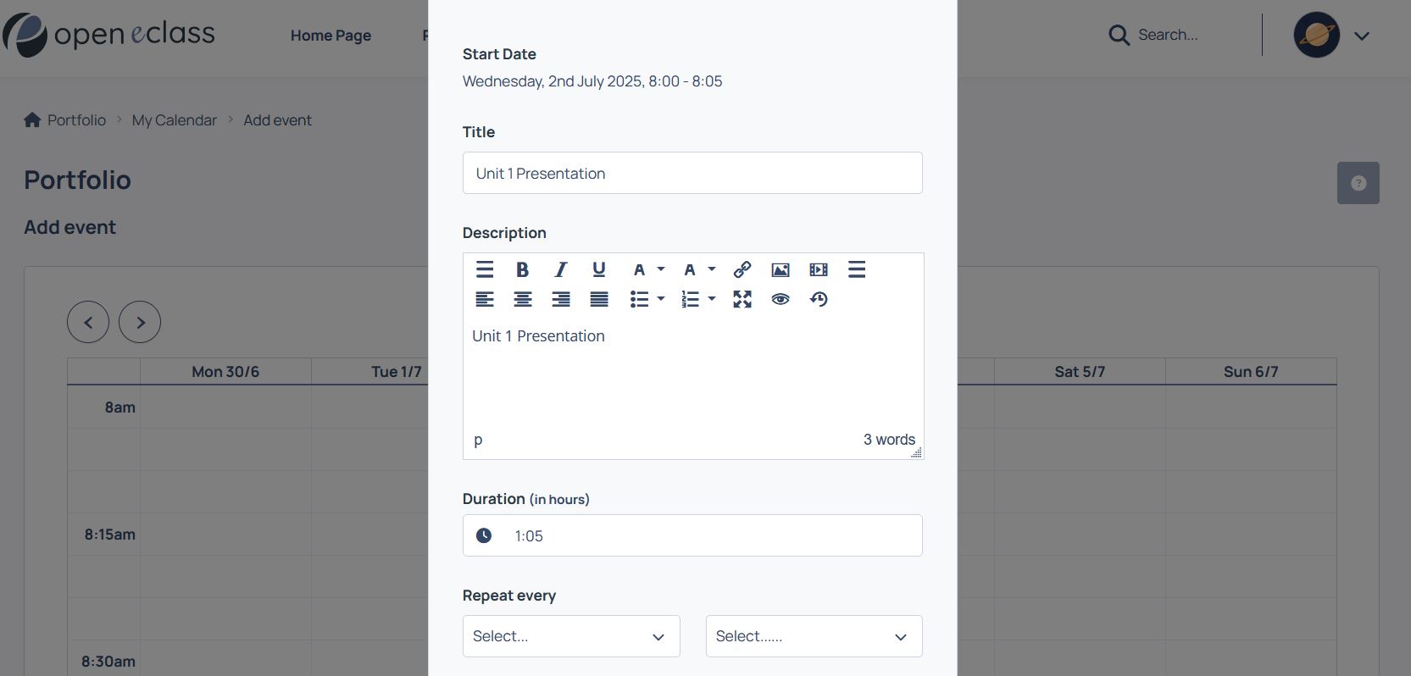The height and width of the screenshot is (676, 1411).
Task: Select the Sun 6/7 column header
Action: (1251, 372)
